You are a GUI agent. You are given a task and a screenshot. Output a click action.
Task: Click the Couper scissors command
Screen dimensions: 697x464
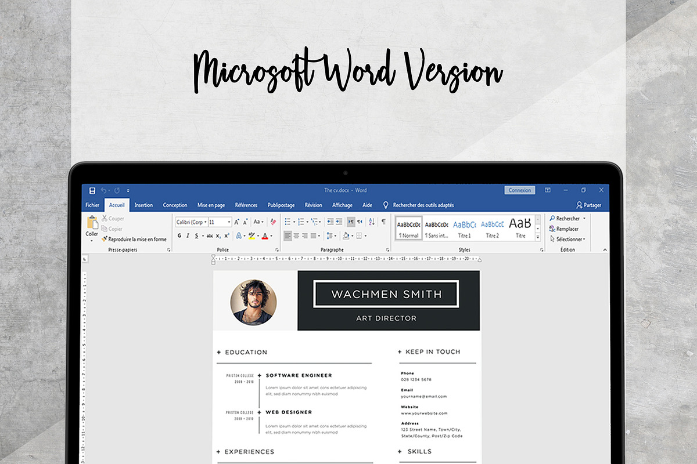[x=113, y=219]
